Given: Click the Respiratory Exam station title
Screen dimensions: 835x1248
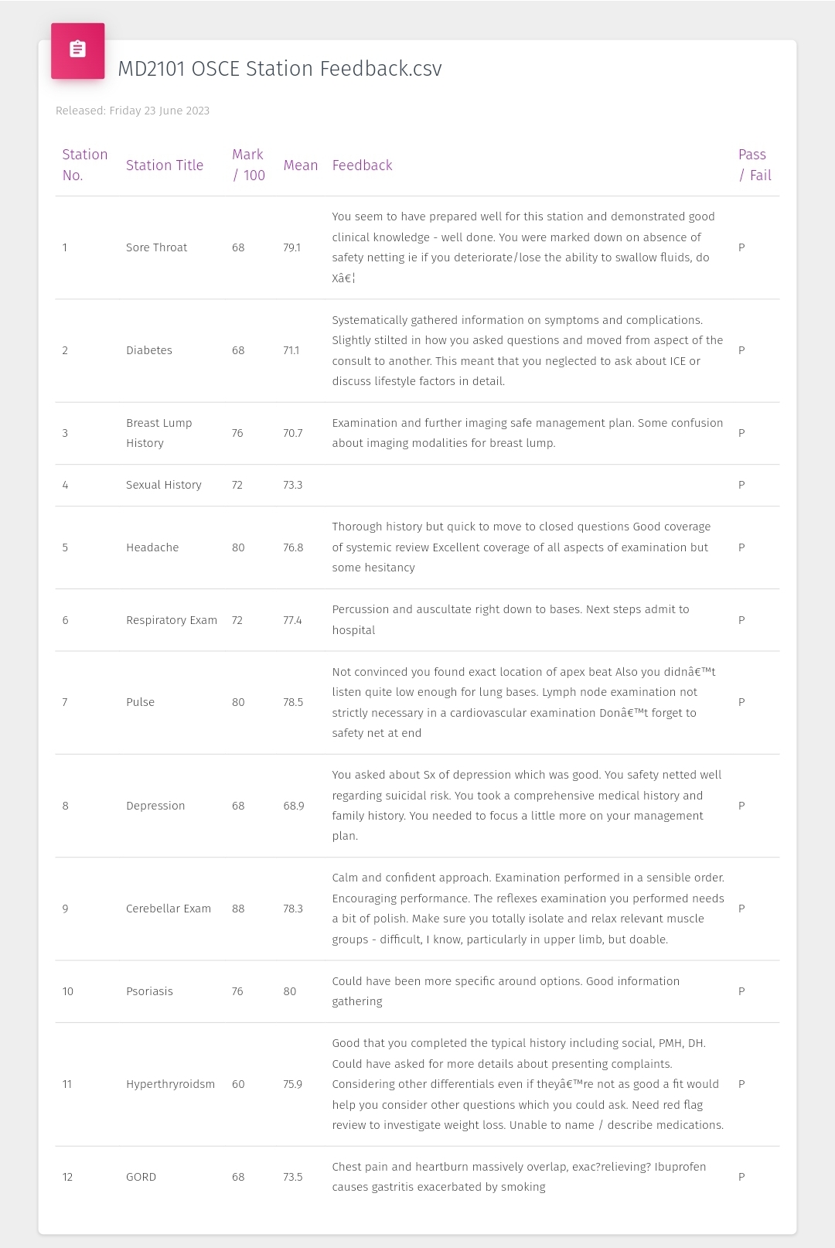Looking at the screenshot, I should pyautogui.click(x=171, y=620).
